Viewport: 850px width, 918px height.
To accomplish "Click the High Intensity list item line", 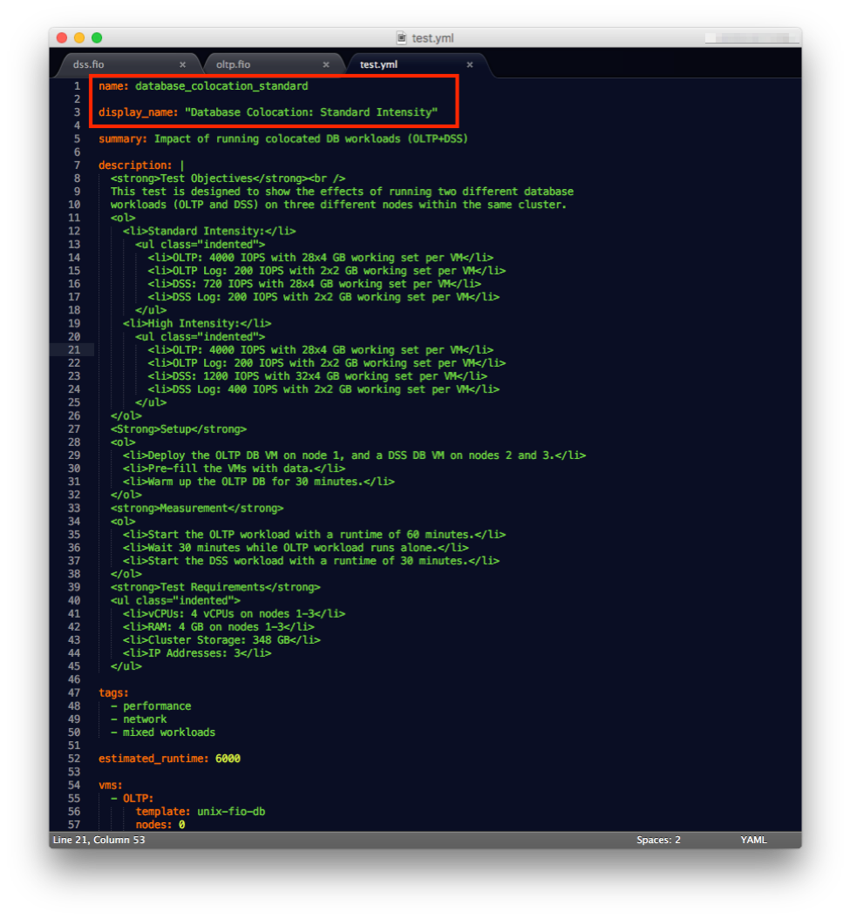I will [197, 324].
